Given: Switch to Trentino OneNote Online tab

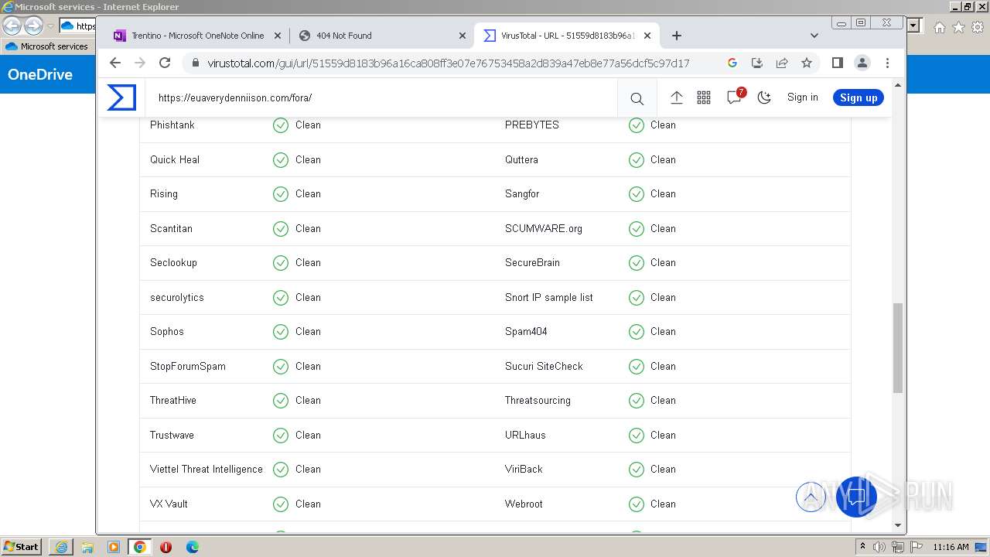Looking at the screenshot, I should pos(197,36).
